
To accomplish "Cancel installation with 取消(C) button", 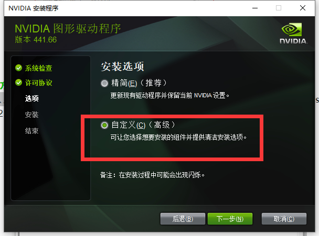I will 284,219.
